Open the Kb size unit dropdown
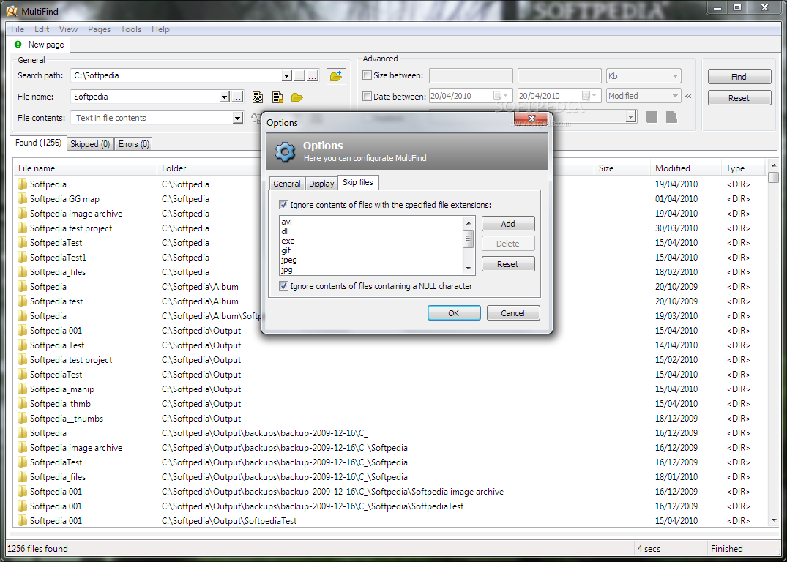The image size is (787, 562). [674, 76]
